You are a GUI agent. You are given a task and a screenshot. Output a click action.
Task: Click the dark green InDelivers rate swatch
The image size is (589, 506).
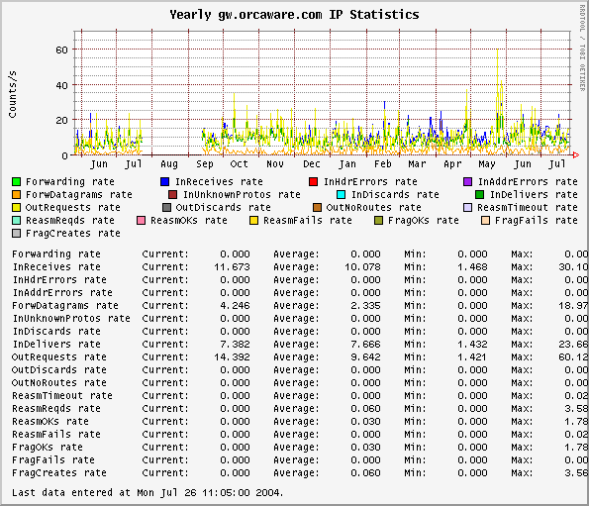click(480, 195)
